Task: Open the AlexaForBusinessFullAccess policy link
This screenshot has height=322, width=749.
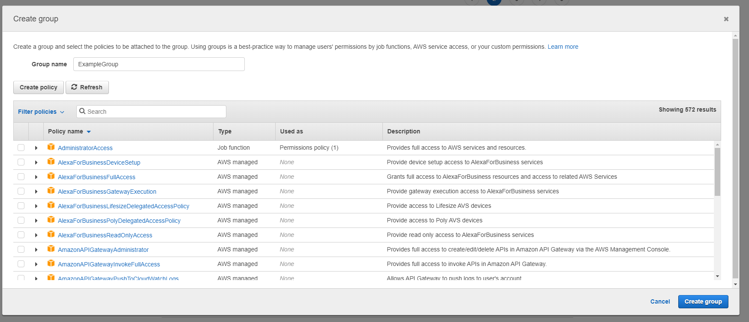Action: [96, 177]
